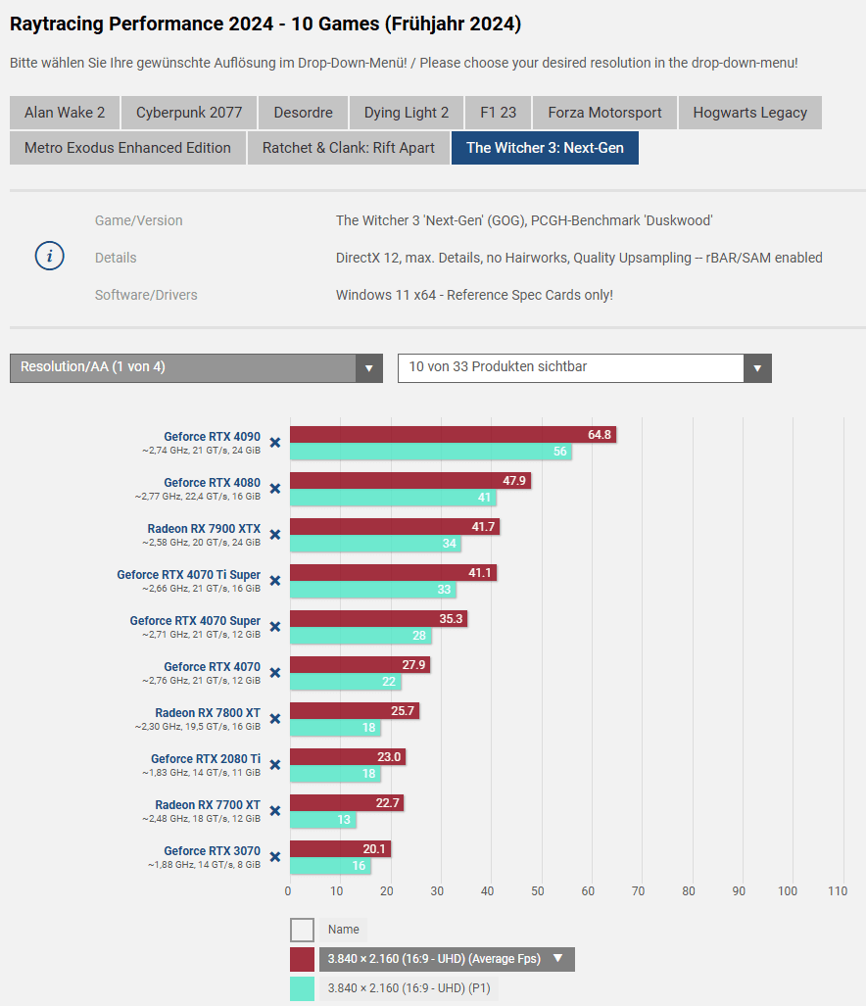Remove Geforce RTX 4070 Super via X icon
The image size is (866, 1006).
pyautogui.click(x=275, y=627)
